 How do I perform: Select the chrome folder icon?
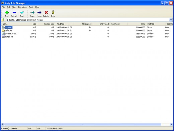[3, 27]
